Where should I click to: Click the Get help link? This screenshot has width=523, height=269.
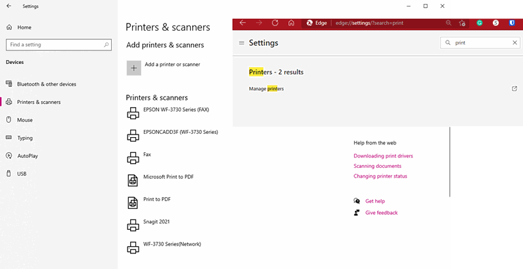pyautogui.click(x=375, y=201)
